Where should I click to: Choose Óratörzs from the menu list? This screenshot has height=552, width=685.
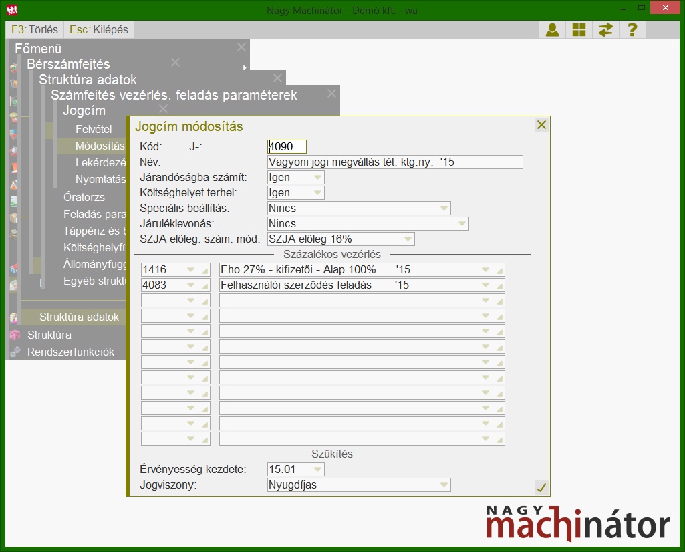point(84,197)
